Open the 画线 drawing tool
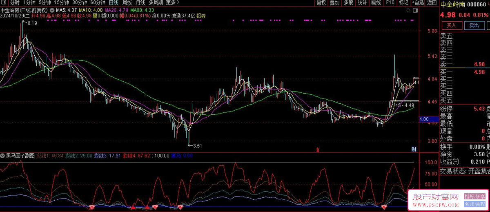This screenshot has width=490, height=212. coord(376,2)
